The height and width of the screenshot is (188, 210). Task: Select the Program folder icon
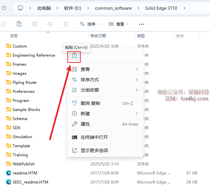click(9, 100)
